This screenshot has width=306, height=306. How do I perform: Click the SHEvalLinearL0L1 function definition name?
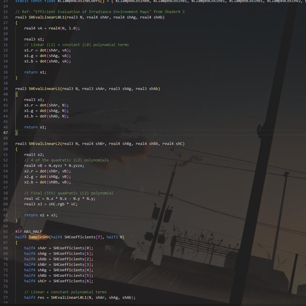[x=47, y=17]
